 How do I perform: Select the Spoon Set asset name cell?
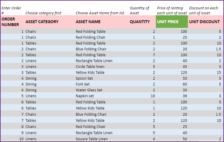(102, 78)
